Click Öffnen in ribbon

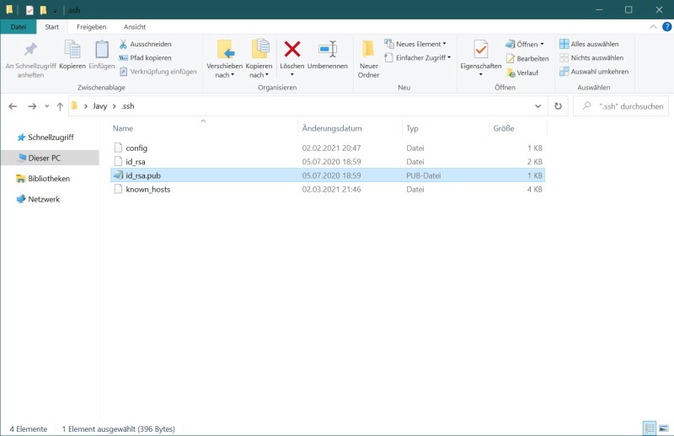point(522,45)
